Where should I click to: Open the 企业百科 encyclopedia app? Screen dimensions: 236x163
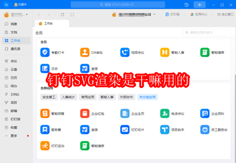click(212, 114)
